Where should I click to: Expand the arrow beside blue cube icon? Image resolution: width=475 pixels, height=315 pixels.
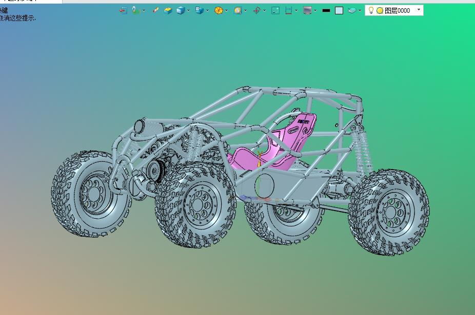click(189, 10)
